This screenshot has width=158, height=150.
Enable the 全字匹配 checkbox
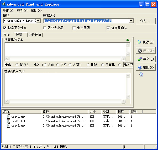[x=74, y=28]
